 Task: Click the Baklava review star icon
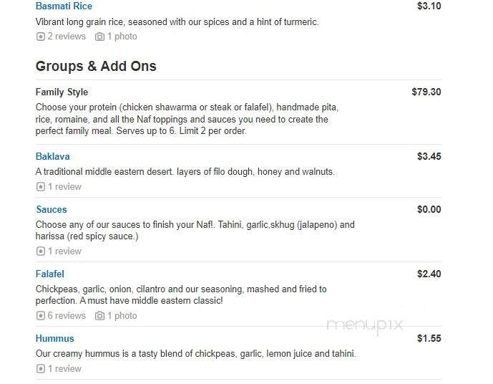point(40,187)
